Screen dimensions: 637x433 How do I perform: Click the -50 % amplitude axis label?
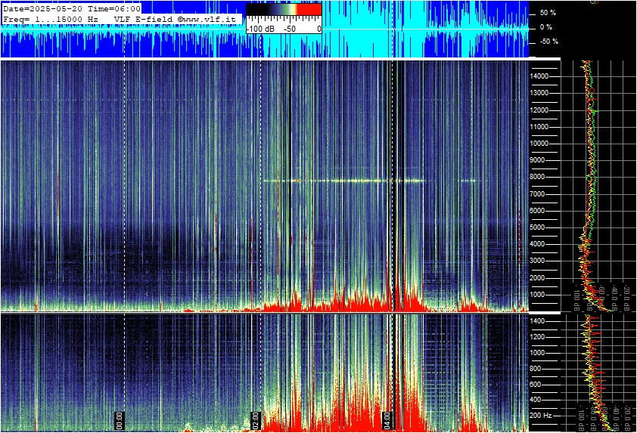(x=548, y=42)
